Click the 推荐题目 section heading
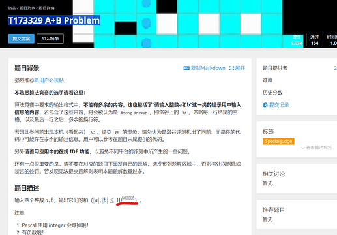Viewport: 337px width, 235px height. pyautogui.click(x=274, y=210)
